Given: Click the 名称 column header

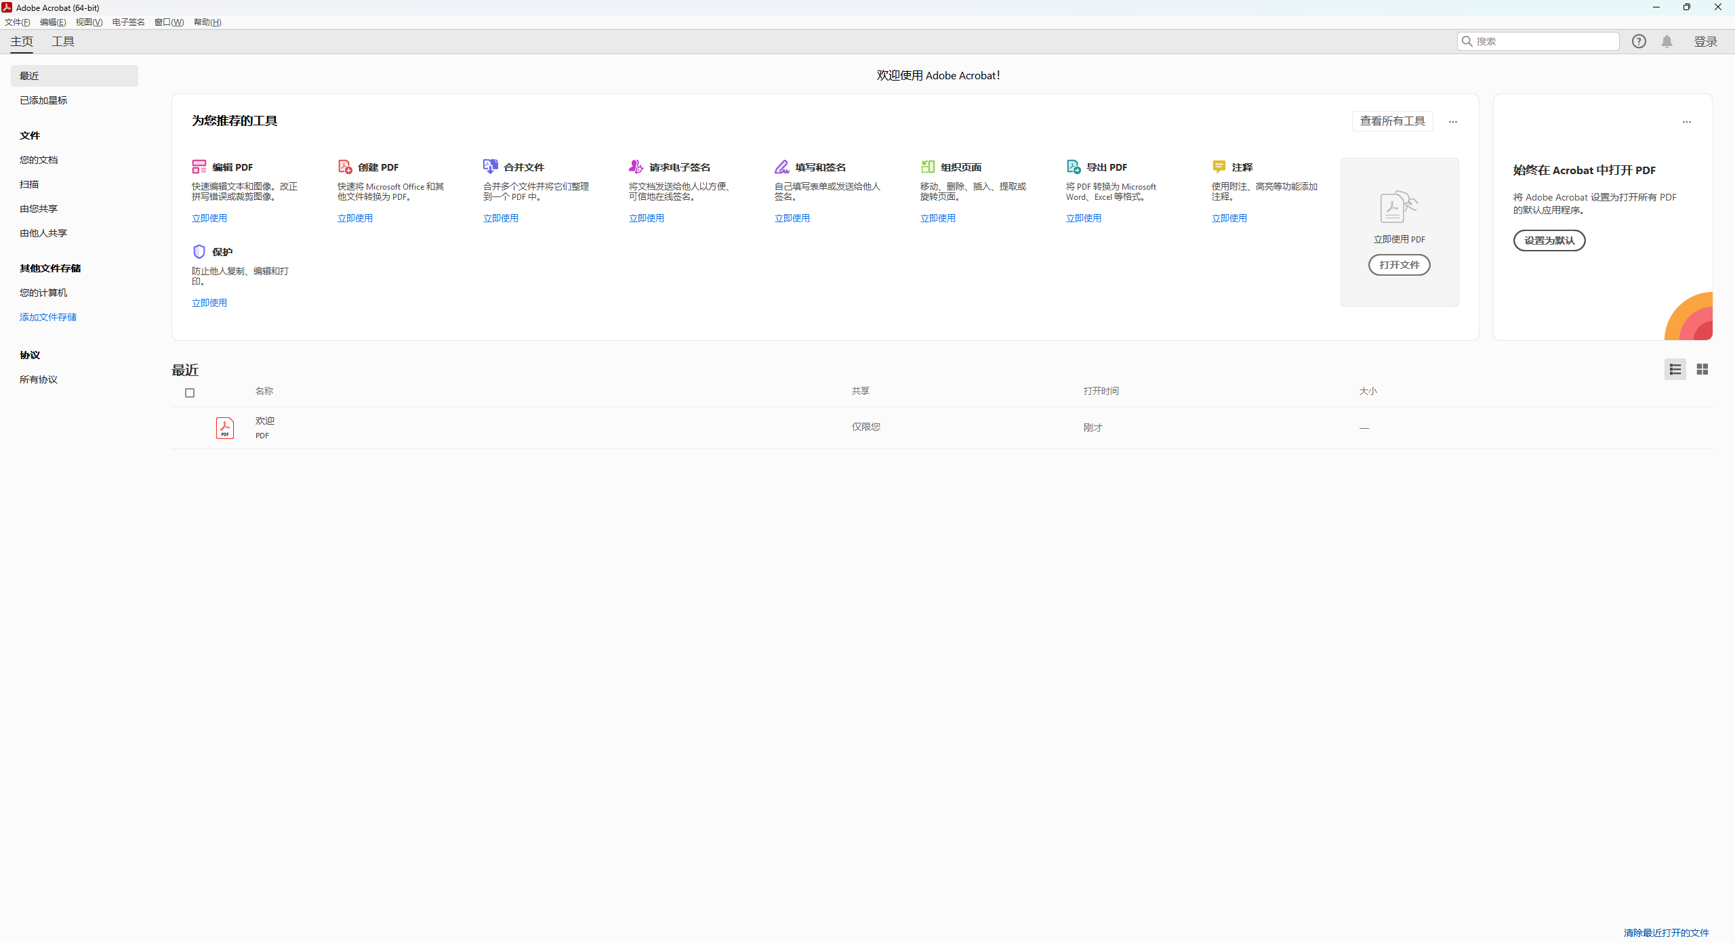Looking at the screenshot, I should click(x=264, y=391).
